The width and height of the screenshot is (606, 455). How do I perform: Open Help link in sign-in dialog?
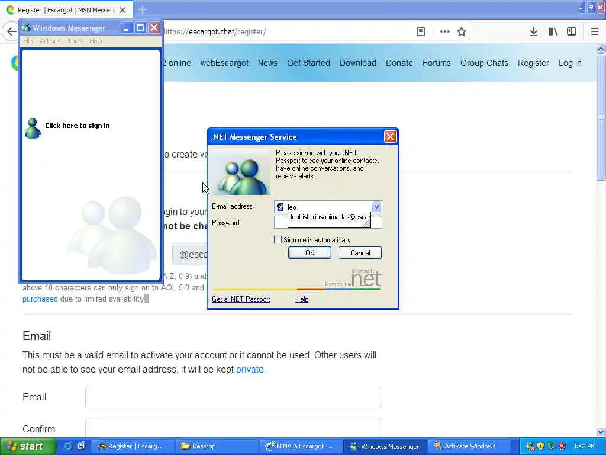point(302,299)
